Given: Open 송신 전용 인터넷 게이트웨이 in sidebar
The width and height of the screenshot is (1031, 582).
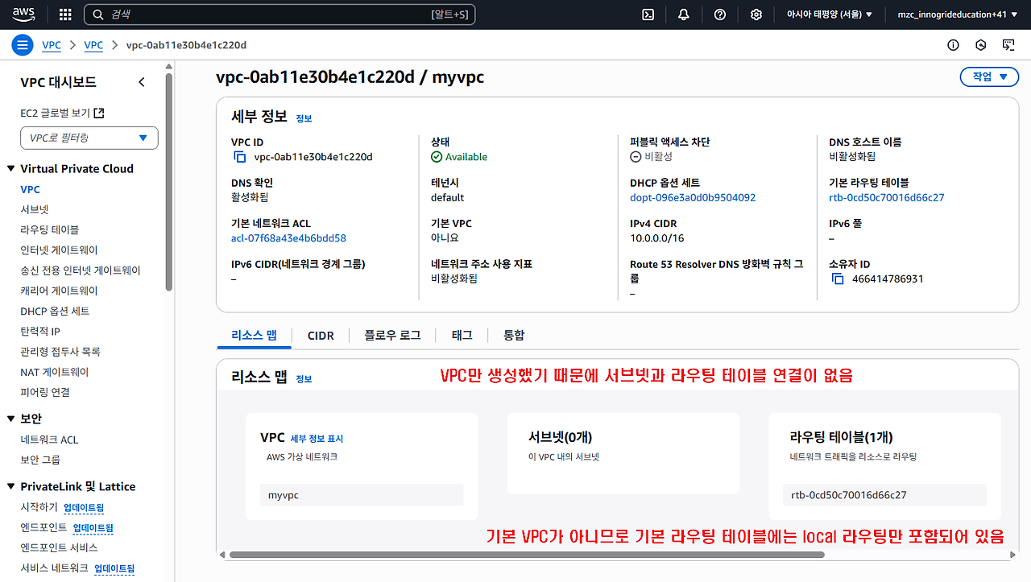Looking at the screenshot, I should (81, 270).
